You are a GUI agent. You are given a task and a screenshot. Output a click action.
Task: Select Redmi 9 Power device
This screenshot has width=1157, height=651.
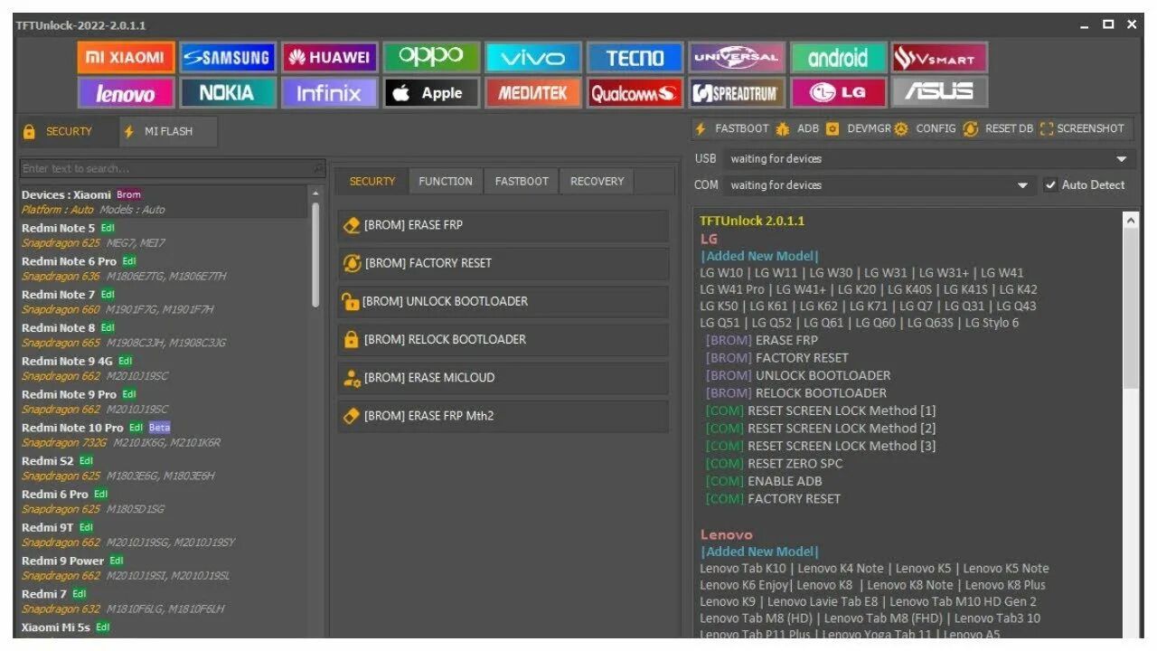point(165,568)
